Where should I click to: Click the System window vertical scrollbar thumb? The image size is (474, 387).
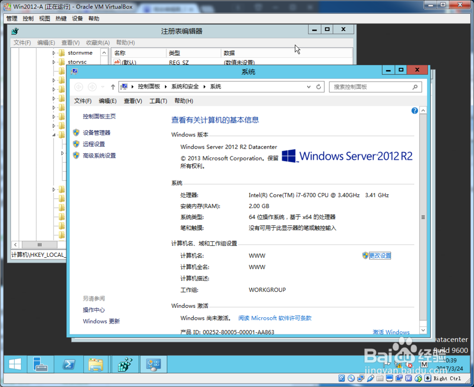pos(423,217)
